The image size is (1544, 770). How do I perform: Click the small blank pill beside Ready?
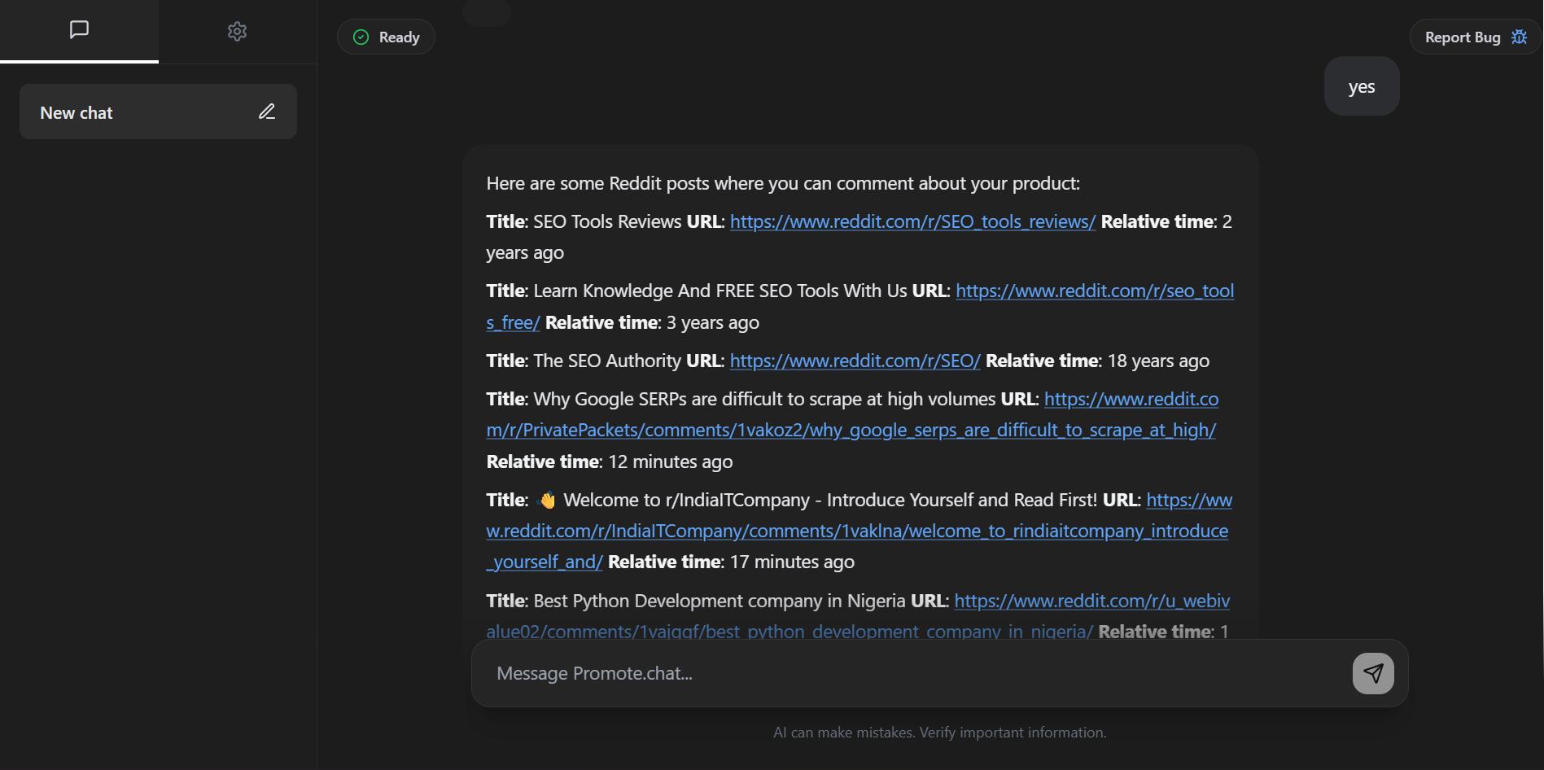click(x=486, y=12)
